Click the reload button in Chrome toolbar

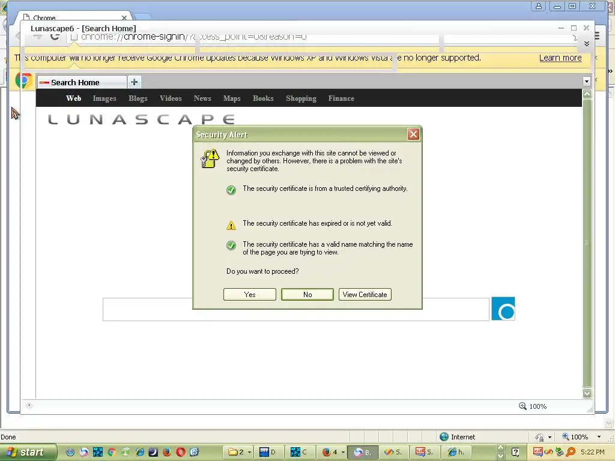[55, 37]
